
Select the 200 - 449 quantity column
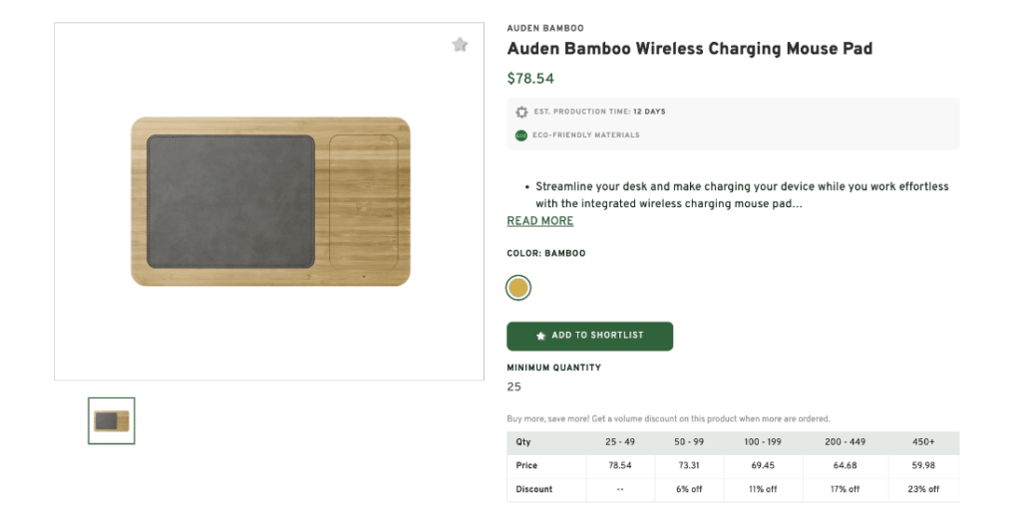[846, 442]
